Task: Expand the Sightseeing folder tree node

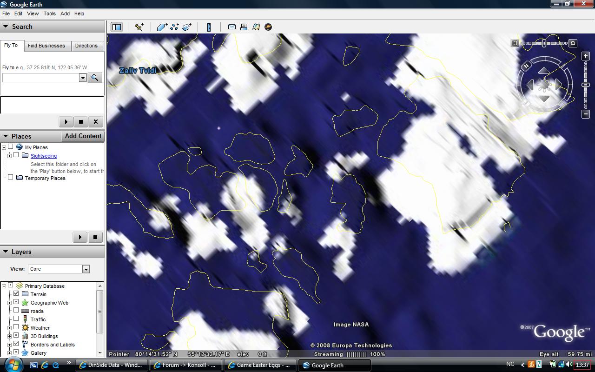Action: pos(9,156)
